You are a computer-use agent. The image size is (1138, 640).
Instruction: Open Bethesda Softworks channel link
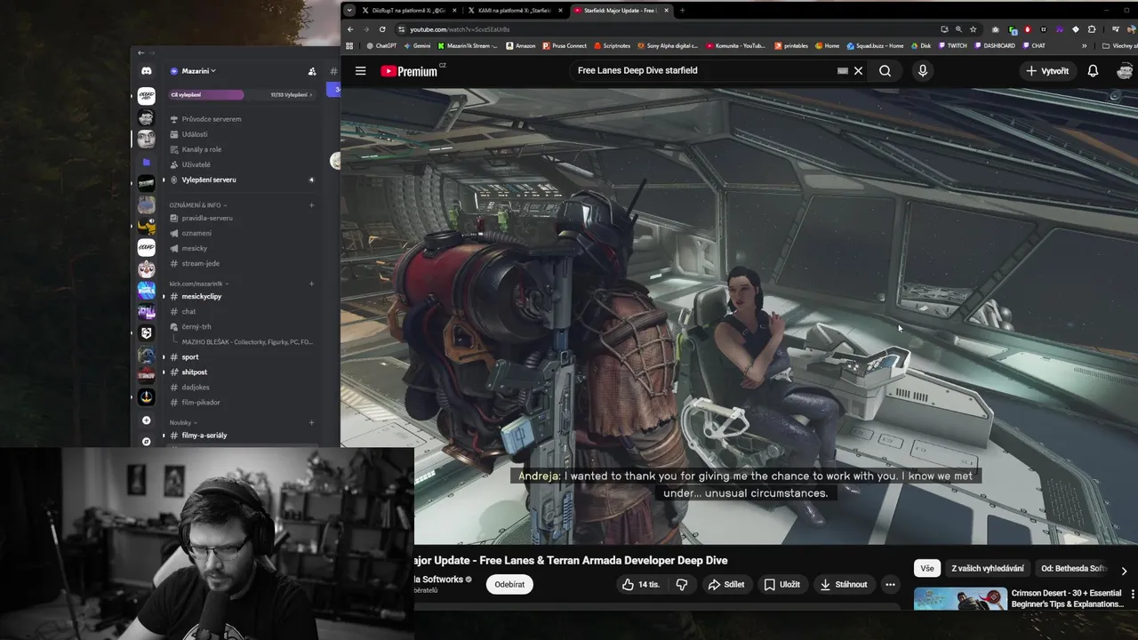438,580
